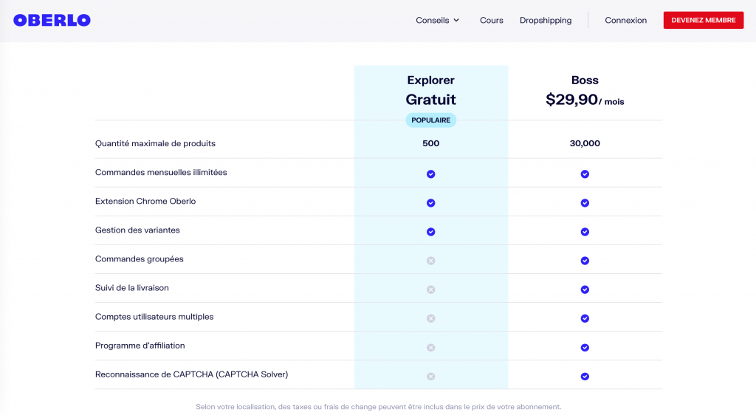Click the Connexion link

[x=626, y=20]
